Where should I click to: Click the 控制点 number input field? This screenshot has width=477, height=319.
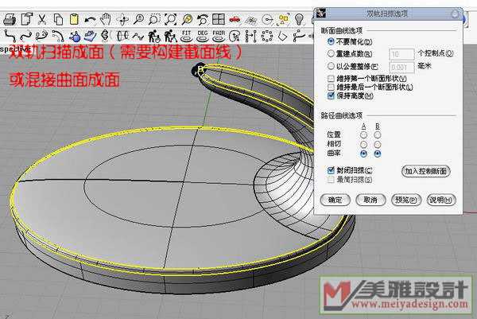tap(401, 53)
